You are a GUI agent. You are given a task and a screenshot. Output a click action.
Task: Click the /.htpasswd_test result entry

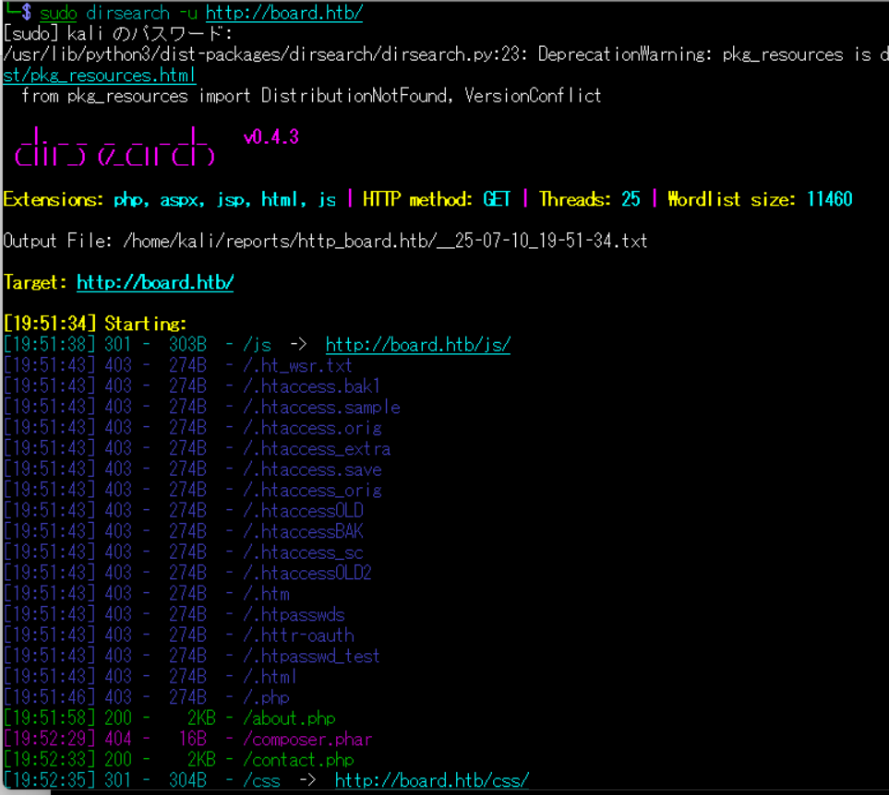pos(311,656)
